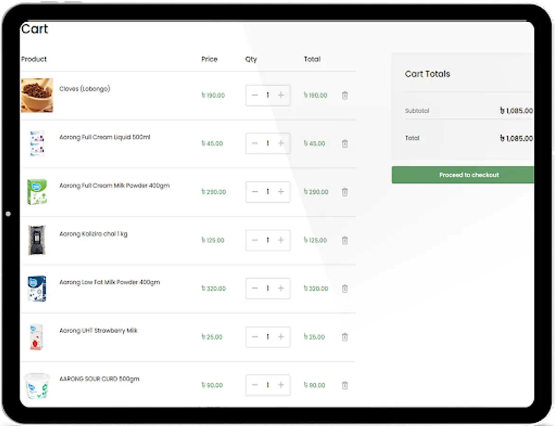Decrease Aarong Kalizira chal 1 kg quantity
Screen dimensions: 556x426
[x=255, y=240]
